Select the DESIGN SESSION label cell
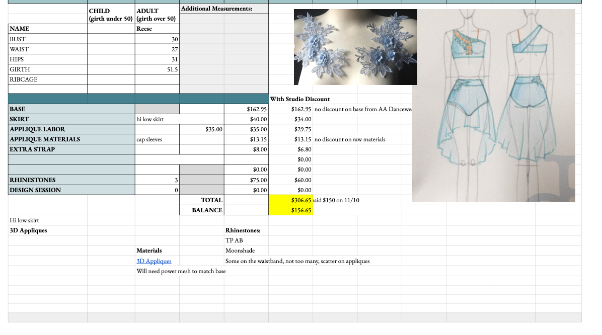This screenshot has width=602, height=335. pyautogui.click(x=71, y=190)
